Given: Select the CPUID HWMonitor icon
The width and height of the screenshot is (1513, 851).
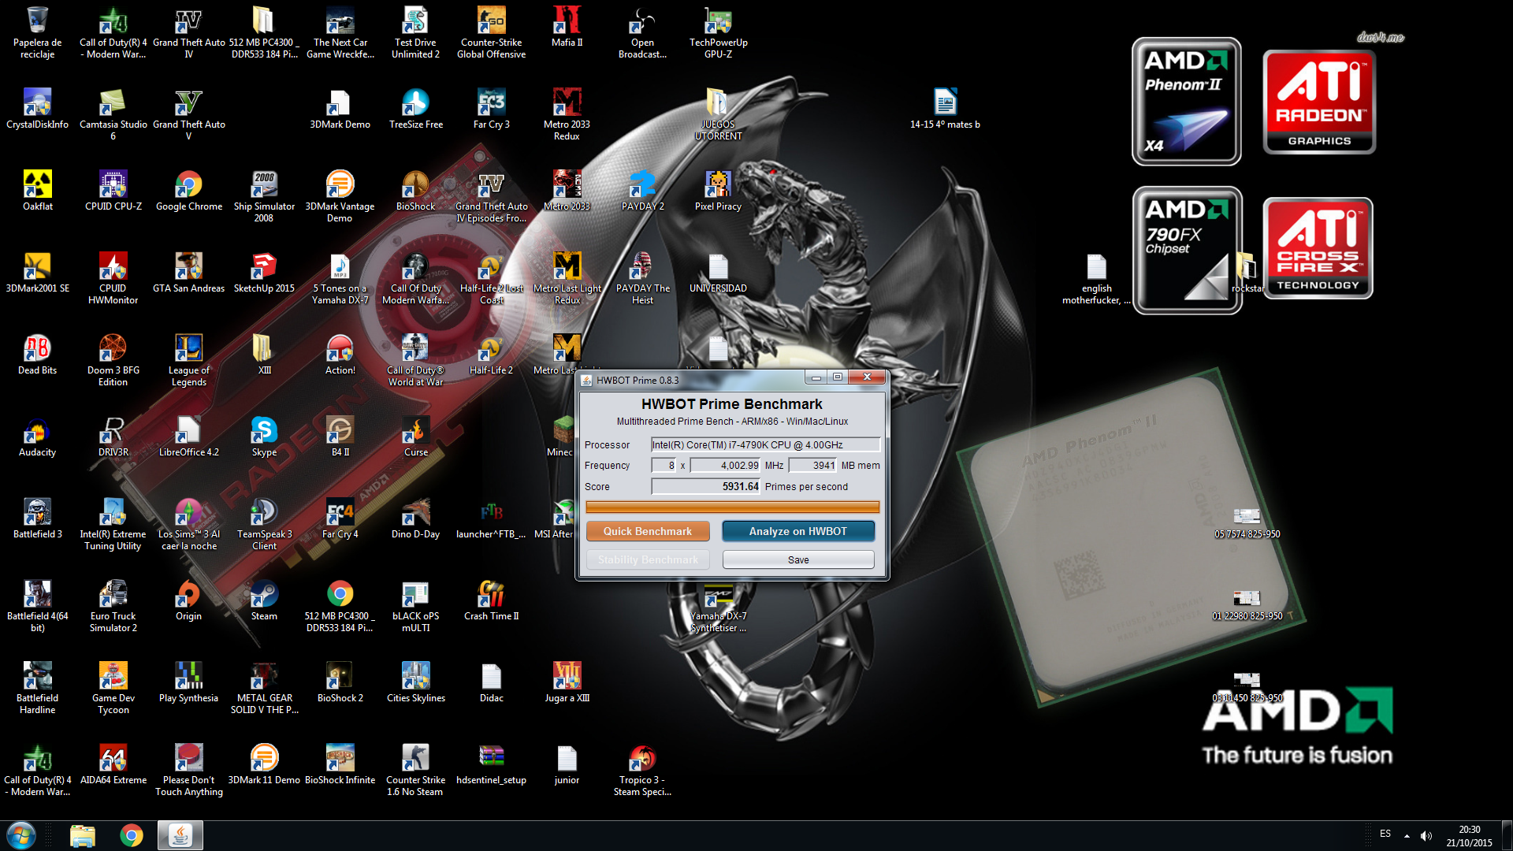Looking at the screenshot, I should pyautogui.click(x=113, y=278).
